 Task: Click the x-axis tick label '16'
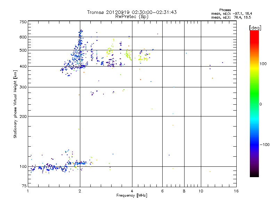(236, 191)
